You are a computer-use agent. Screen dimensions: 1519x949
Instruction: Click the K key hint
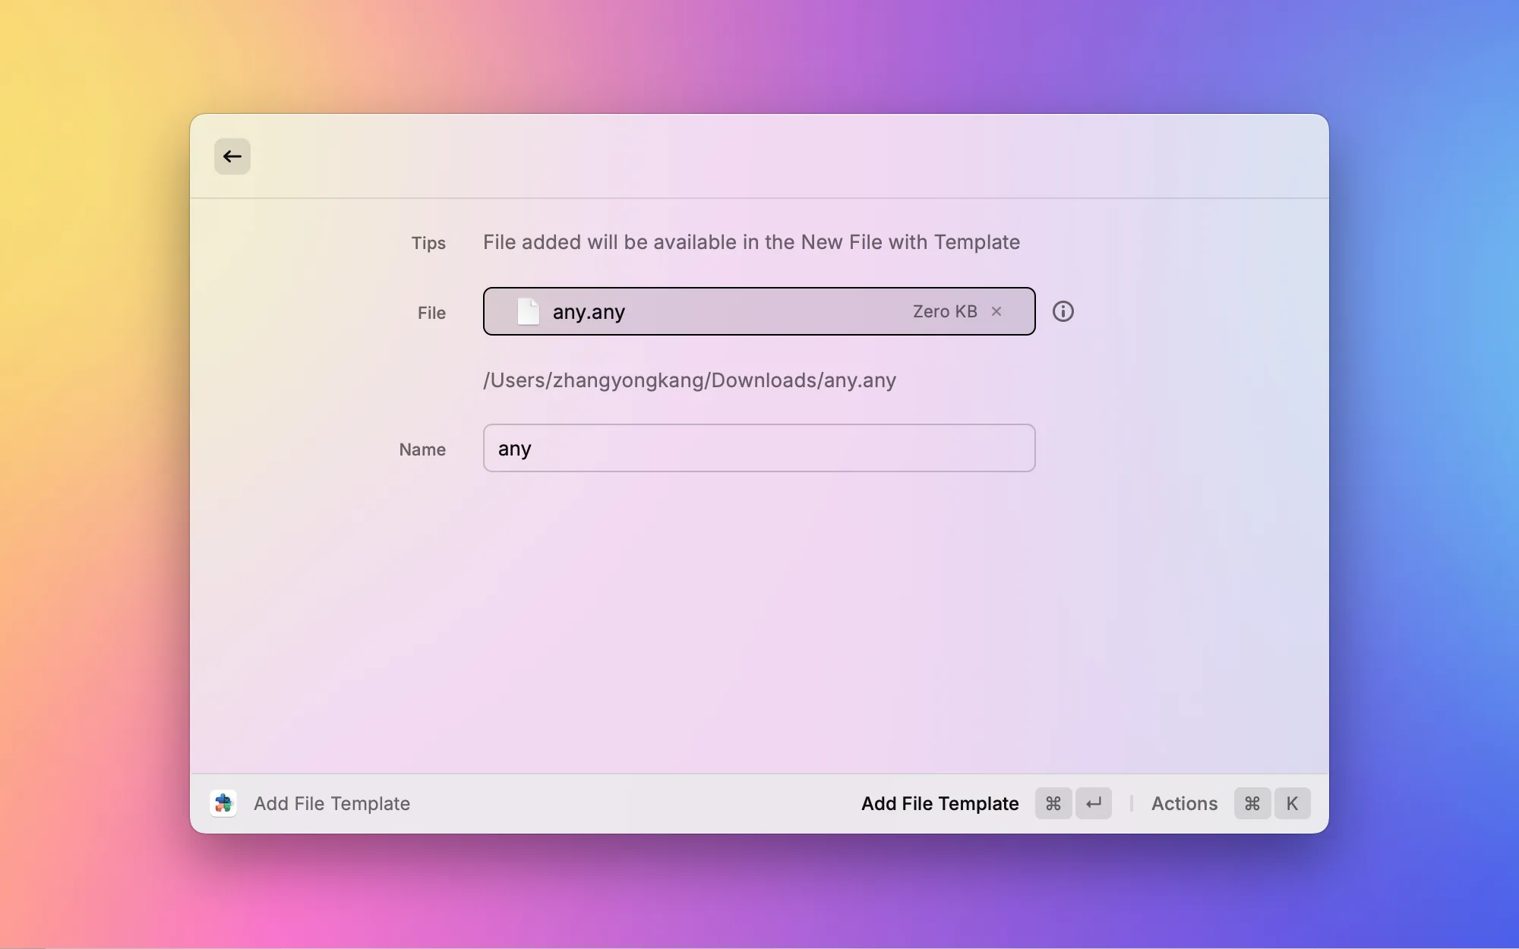click(x=1293, y=803)
